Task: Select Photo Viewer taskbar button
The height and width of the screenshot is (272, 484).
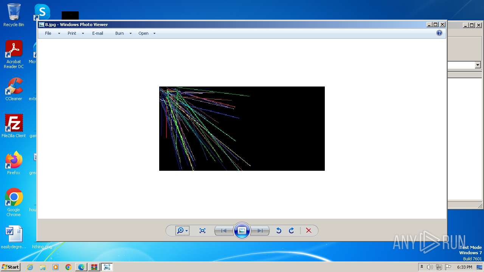Action: tap(107, 267)
